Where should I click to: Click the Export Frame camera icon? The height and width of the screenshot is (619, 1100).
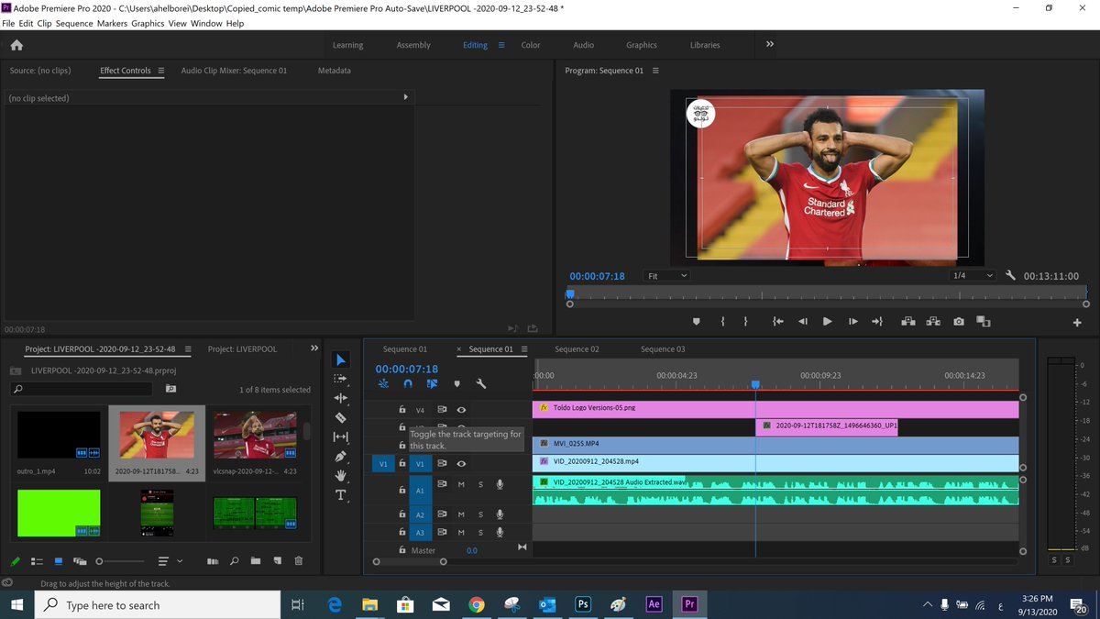coord(958,322)
